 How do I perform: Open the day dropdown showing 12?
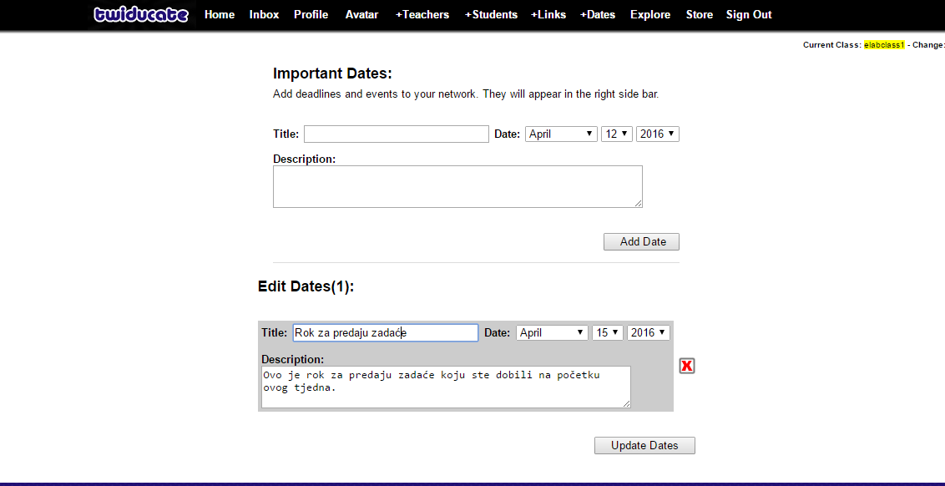click(x=616, y=134)
